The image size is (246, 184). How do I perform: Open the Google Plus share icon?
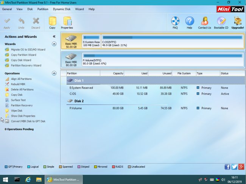click(241, 167)
